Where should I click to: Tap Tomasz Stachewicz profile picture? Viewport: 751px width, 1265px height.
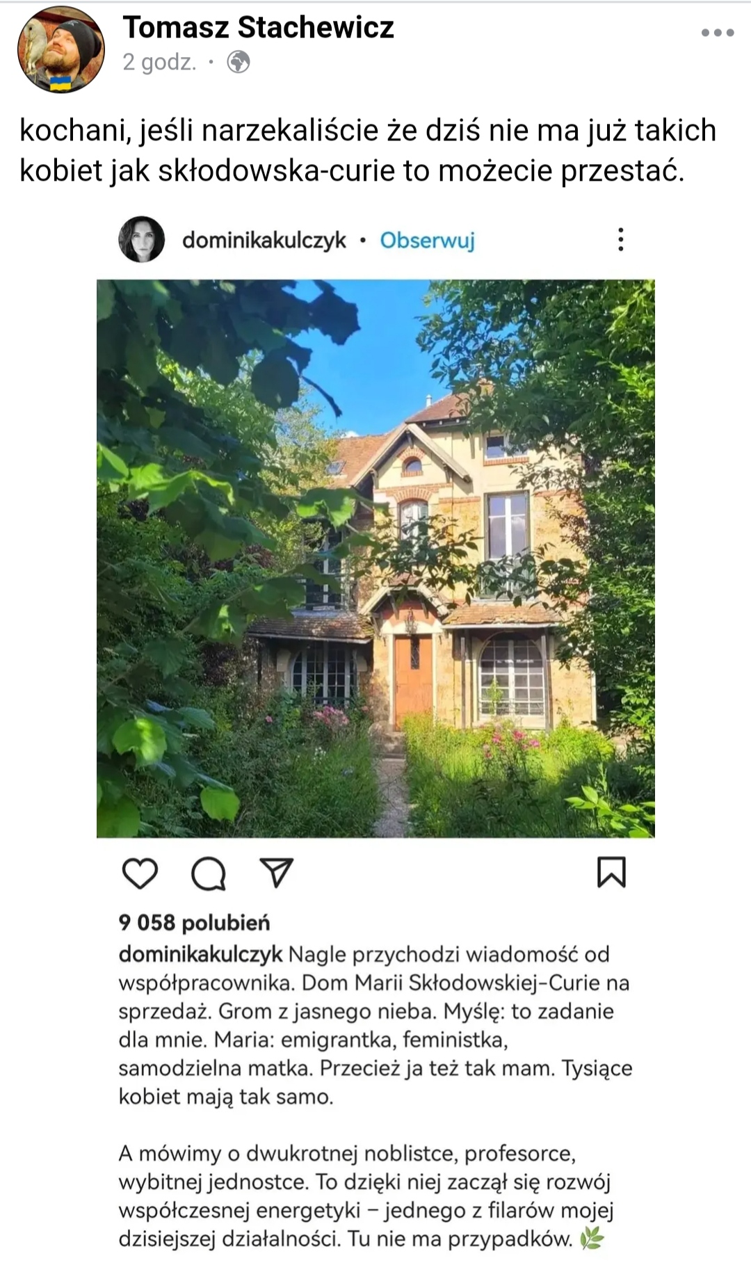point(60,50)
